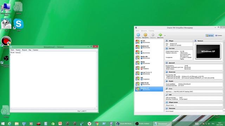Click the Notepad horizontal scrollbar
Image resolution: width=225 pixels, height=126 pixels.
pos(53,108)
